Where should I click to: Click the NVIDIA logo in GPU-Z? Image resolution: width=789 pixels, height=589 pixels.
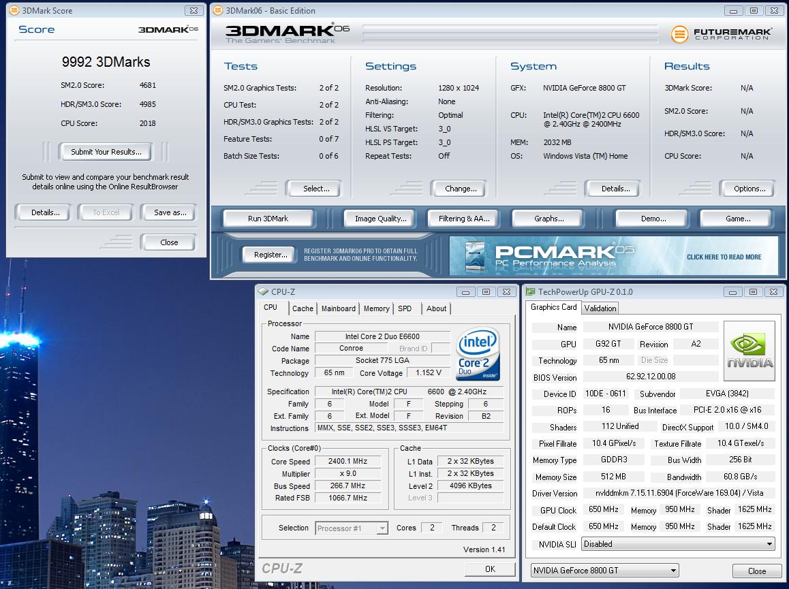pos(749,351)
